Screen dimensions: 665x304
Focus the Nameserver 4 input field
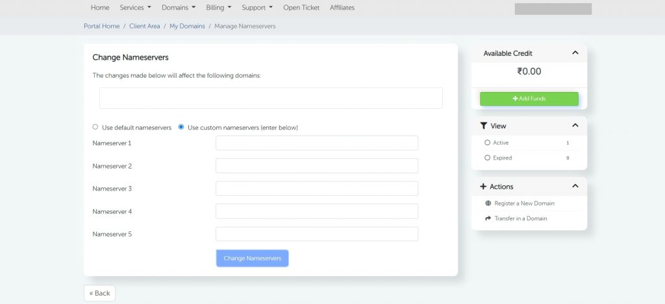coord(317,211)
